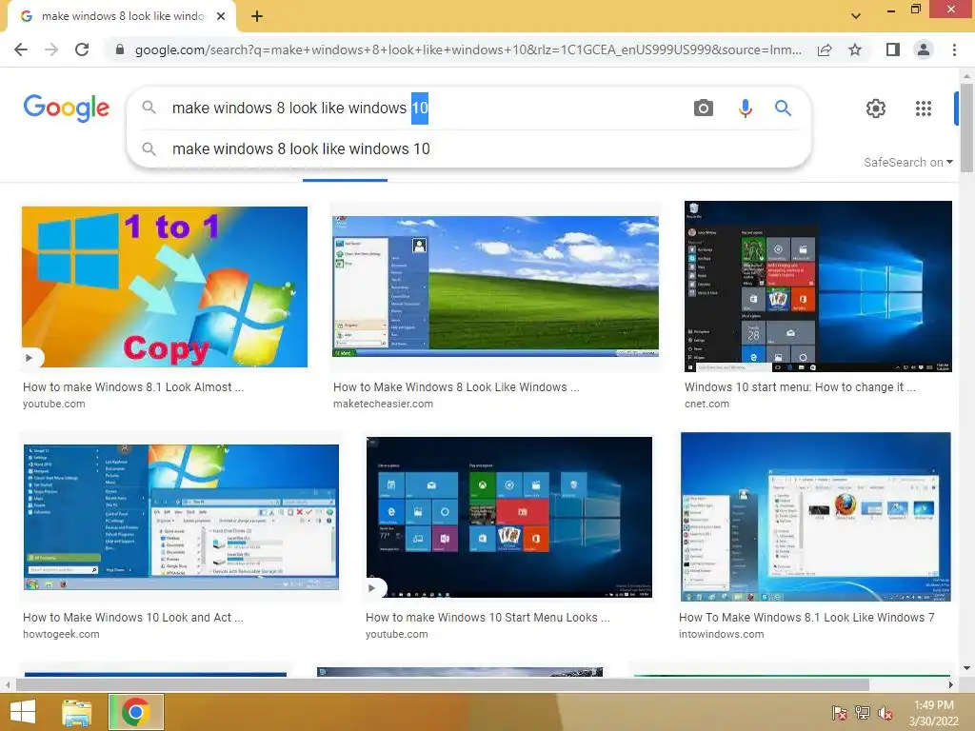
Task: Open the Windows XP Bliss desktop thumbnail
Action: 495,286
